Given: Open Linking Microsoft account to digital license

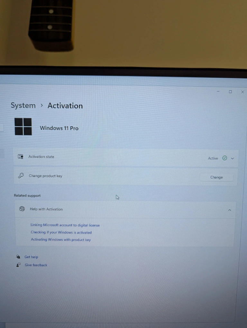Looking at the screenshot, I should pos(65,225).
